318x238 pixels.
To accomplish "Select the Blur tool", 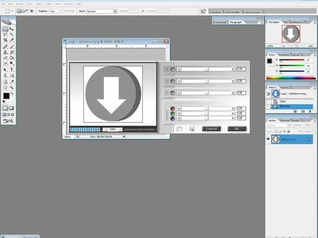I will (x=5, y=63).
